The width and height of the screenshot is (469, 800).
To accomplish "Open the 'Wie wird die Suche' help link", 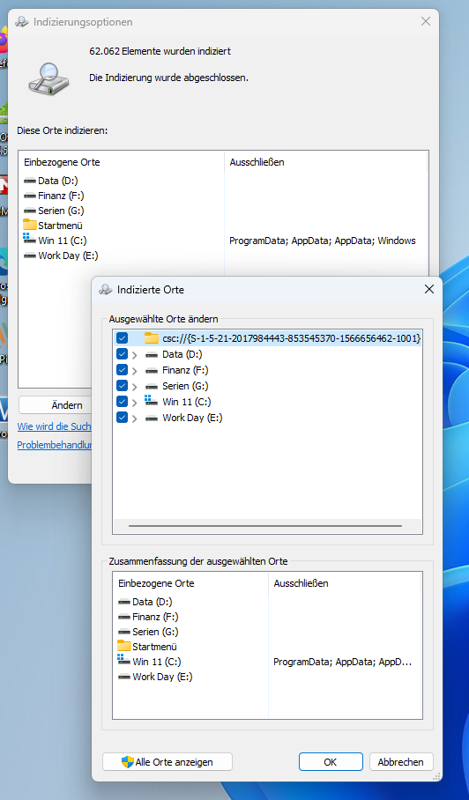I will coord(54,426).
